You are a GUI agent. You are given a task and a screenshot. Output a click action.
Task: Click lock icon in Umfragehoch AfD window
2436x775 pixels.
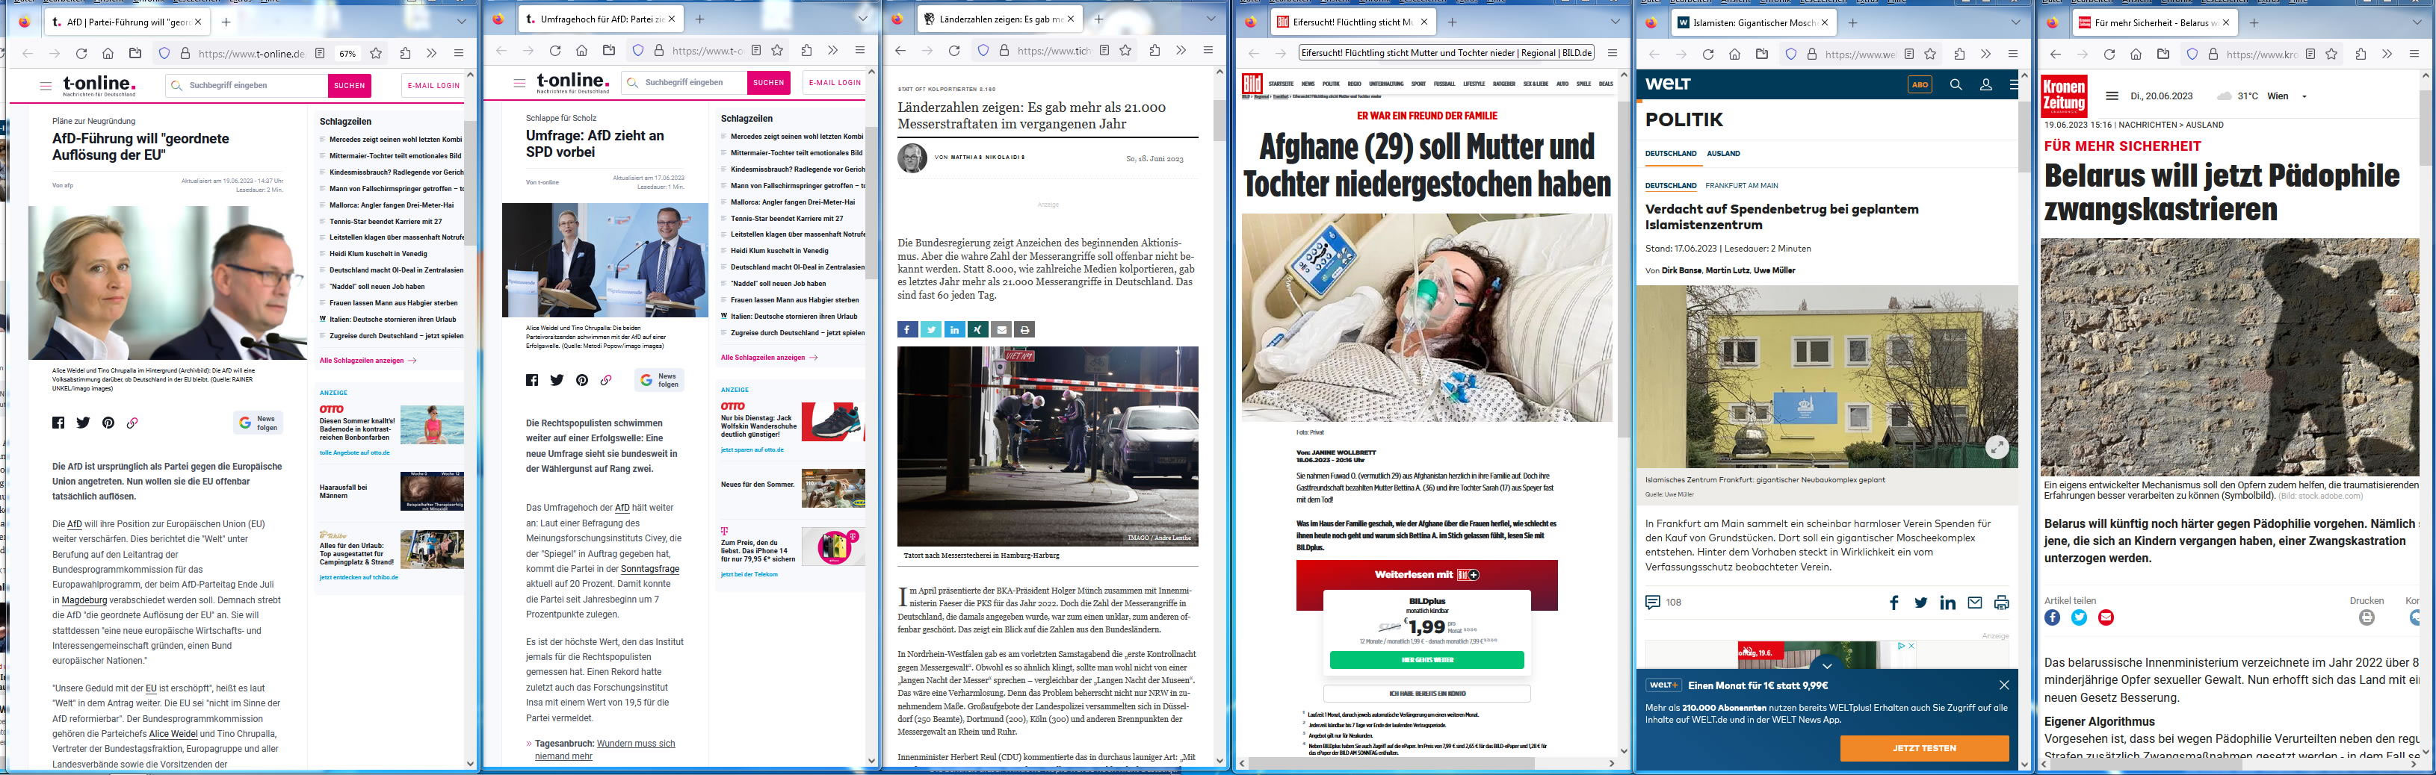point(659,51)
